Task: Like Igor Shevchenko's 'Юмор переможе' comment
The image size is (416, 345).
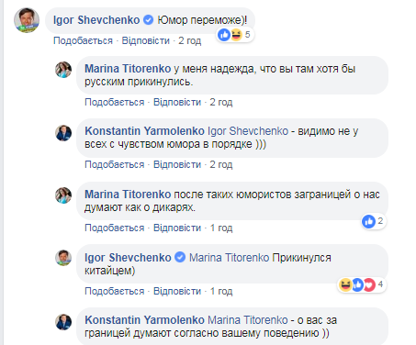Action: click(83, 40)
